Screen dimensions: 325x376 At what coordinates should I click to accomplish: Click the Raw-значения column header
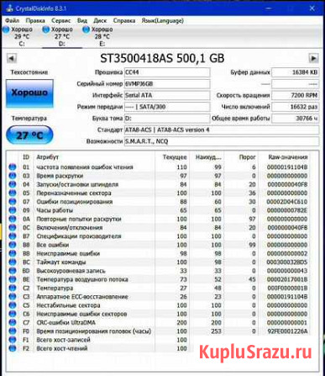point(288,157)
